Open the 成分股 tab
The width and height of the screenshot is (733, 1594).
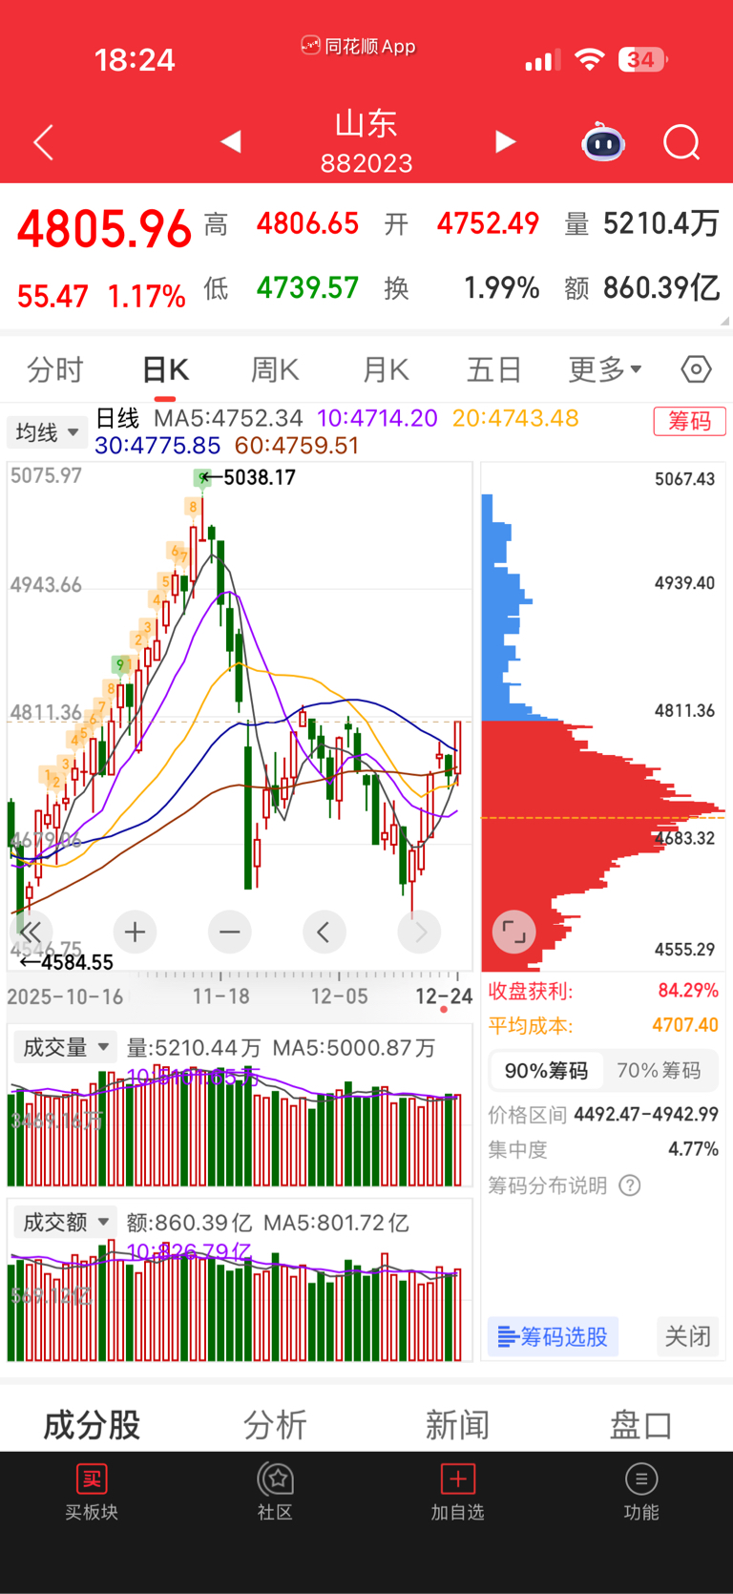pyautogui.click(x=92, y=1424)
